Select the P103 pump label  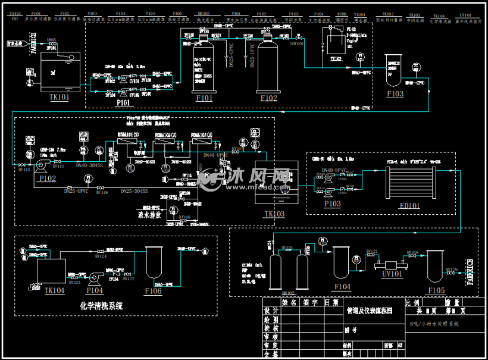pyautogui.click(x=333, y=204)
